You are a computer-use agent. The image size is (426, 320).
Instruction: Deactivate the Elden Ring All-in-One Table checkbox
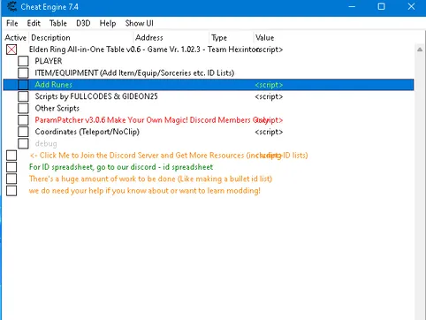click(x=11, y=50)
